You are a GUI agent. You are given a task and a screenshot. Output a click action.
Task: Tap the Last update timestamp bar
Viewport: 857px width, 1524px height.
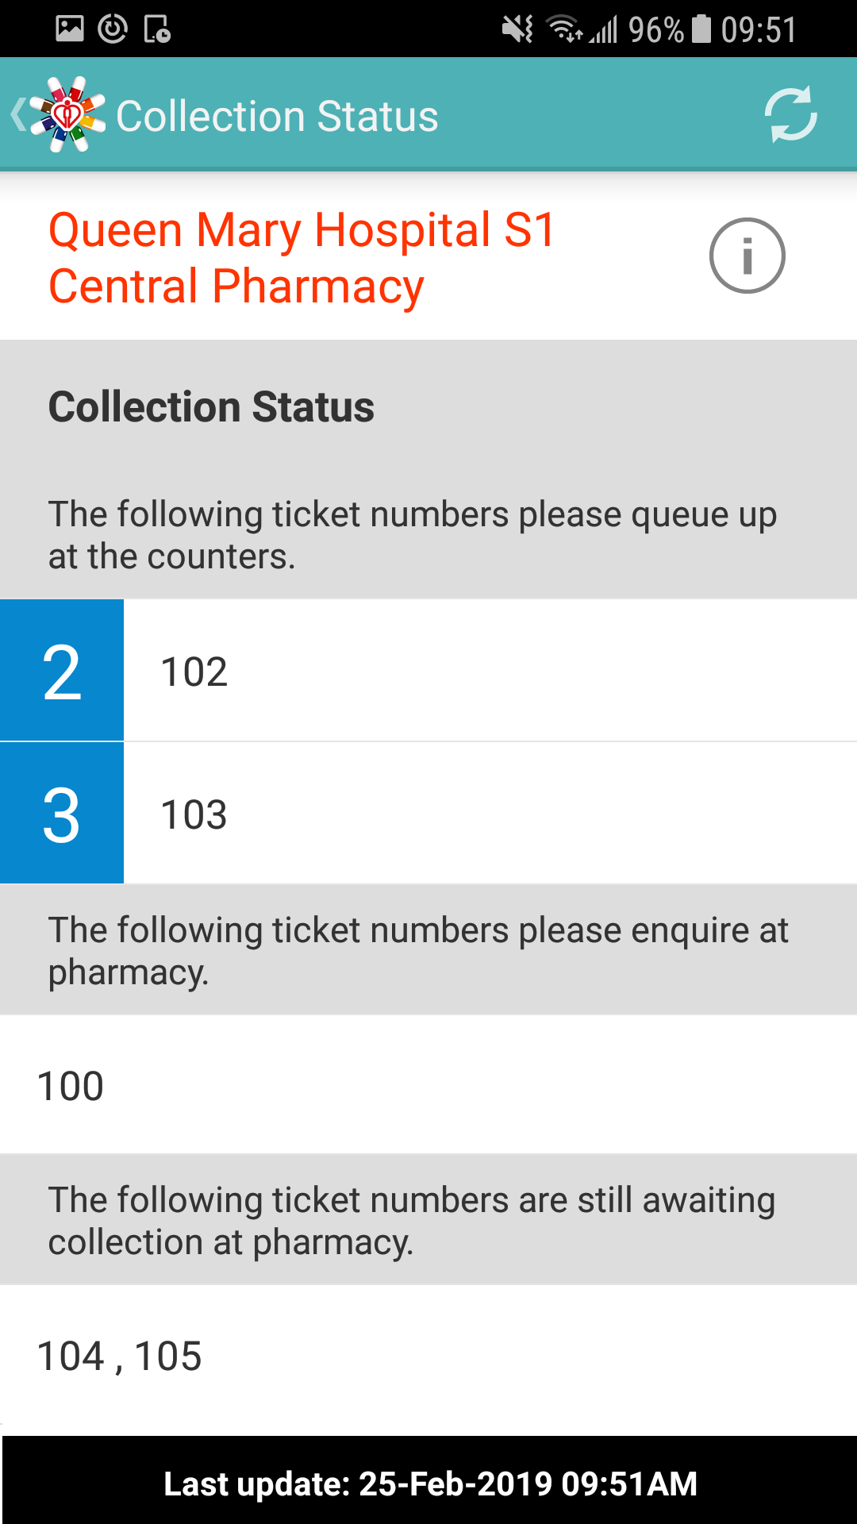[430, 1483]
